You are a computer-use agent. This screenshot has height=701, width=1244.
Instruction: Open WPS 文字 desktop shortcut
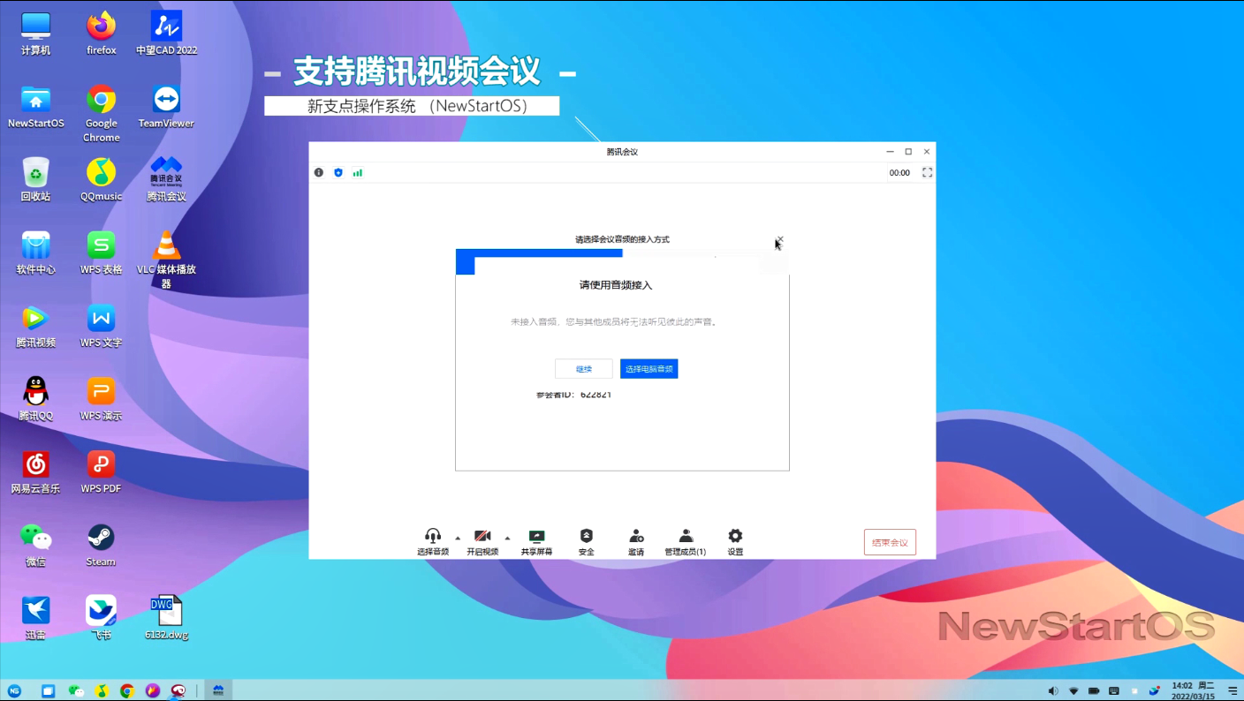click(102, 326)
